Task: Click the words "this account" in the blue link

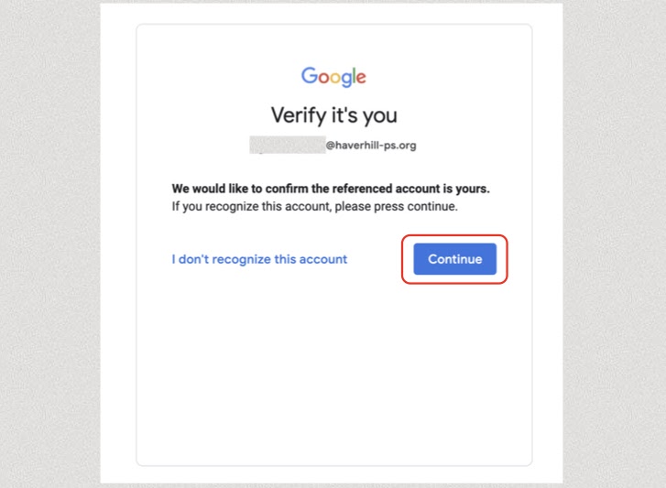Action: (311, 259)
